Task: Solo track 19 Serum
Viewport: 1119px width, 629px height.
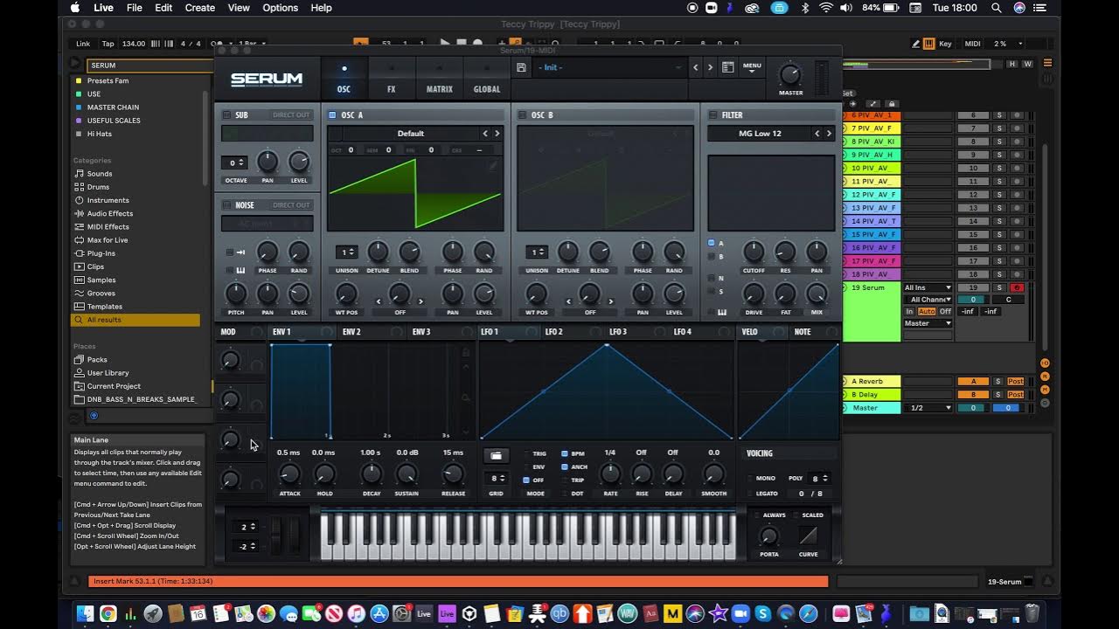Action: [x=999, y=287]
